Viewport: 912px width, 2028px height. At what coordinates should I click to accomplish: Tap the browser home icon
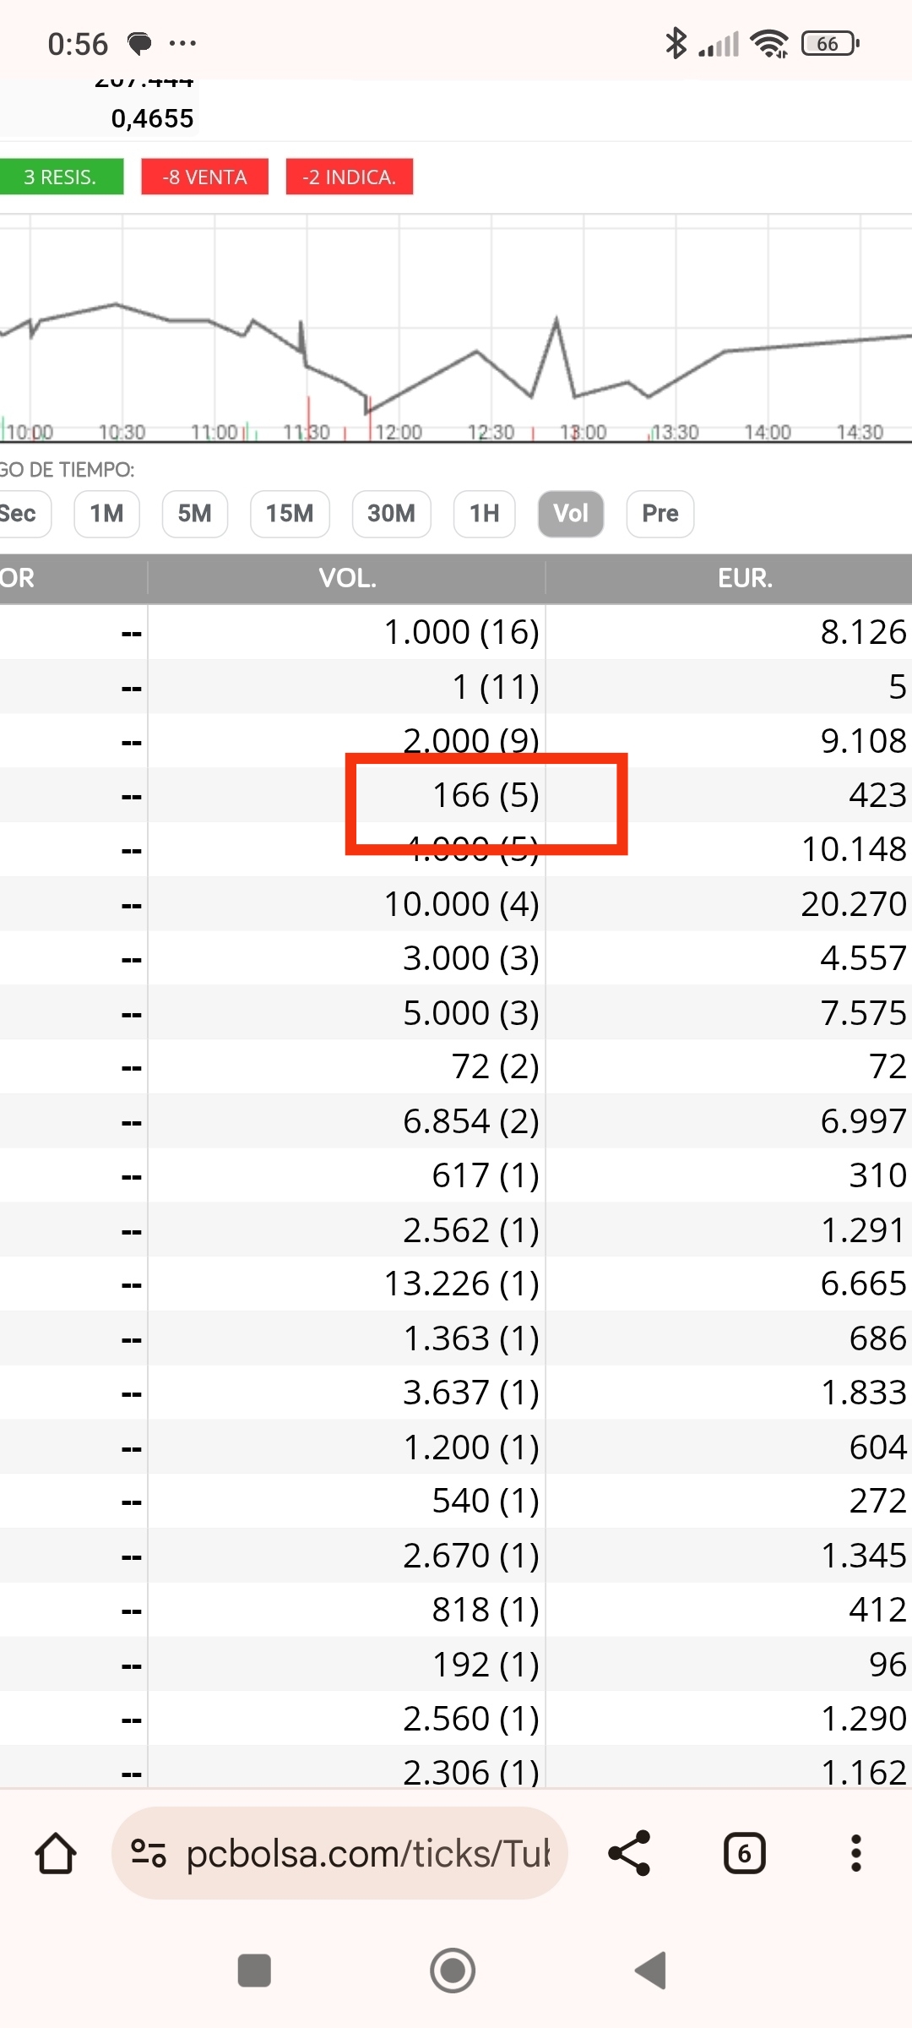point(56,1853)
